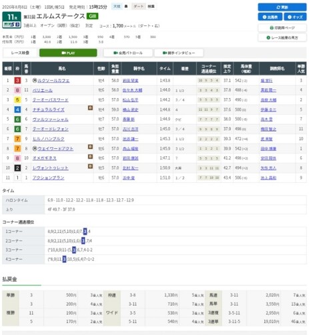Open jockey link in ペリエール row
The image size is (320, 335).
point(133,90)
